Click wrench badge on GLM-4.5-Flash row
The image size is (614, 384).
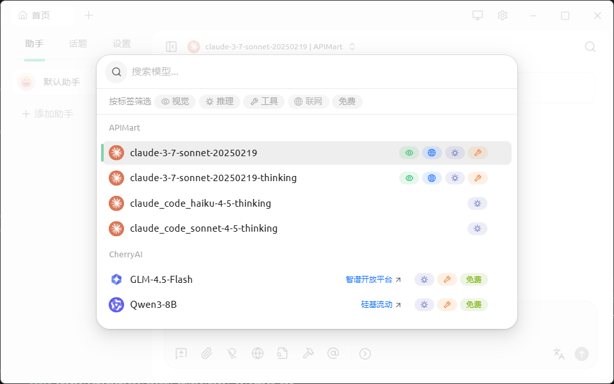447,280
